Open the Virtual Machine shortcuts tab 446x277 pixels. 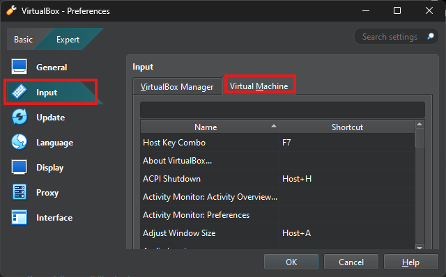pos(259,86)
